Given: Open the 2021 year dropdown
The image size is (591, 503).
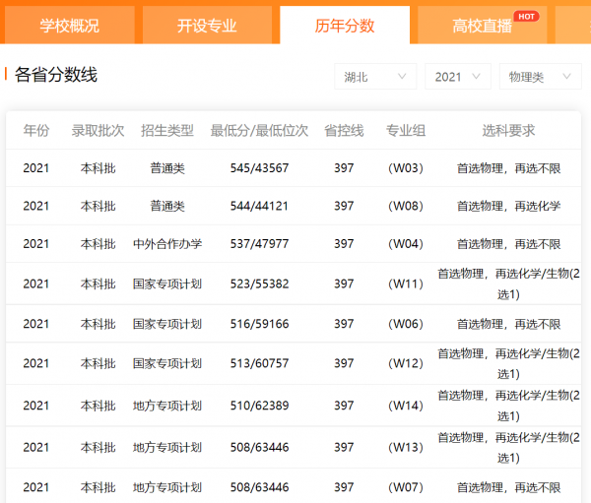Looking at the screenshot, I should tap(458, 77).
